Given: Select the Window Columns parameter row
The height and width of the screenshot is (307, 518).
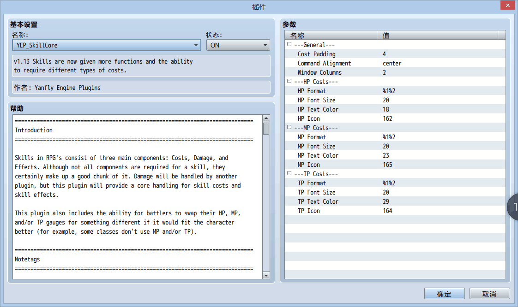Looking at the screenshot, I should coord(395,72).
